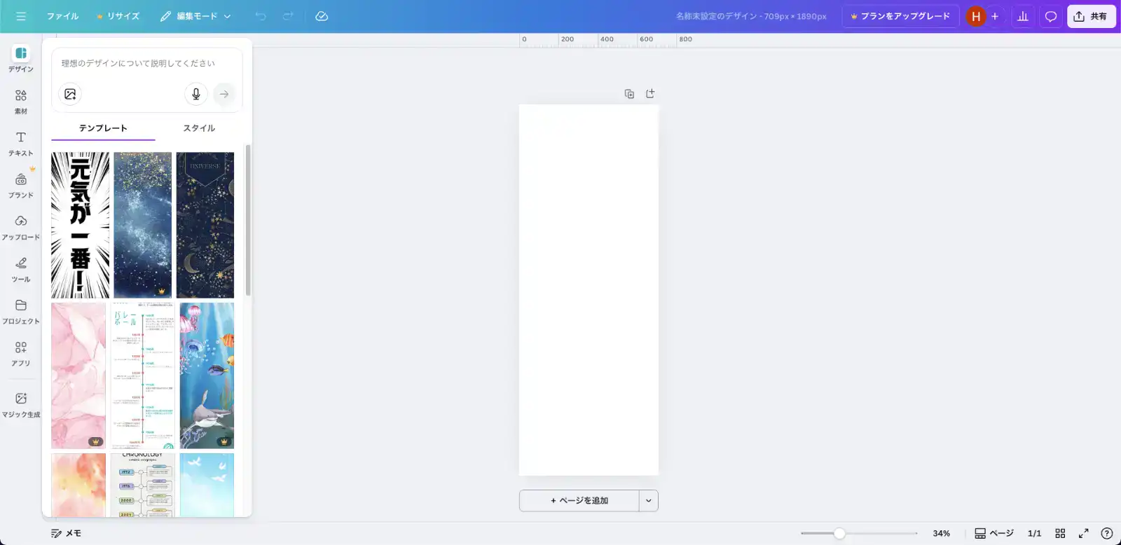Click the add image icon in prompt box
Viewport: 1121px width, 545px height.
(x=70, y=94)
